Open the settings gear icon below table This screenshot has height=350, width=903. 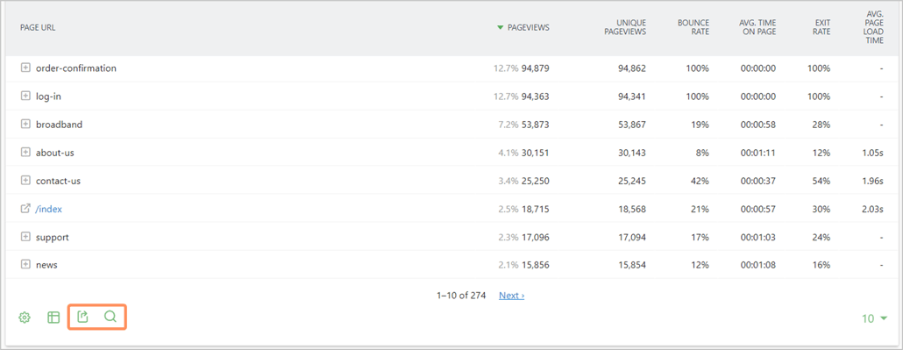pos(25,318)
